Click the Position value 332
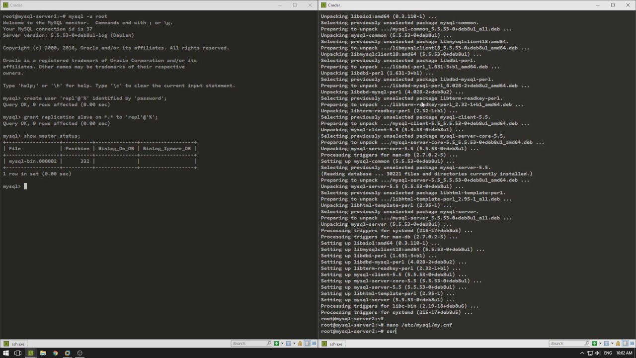 (84, 161)
